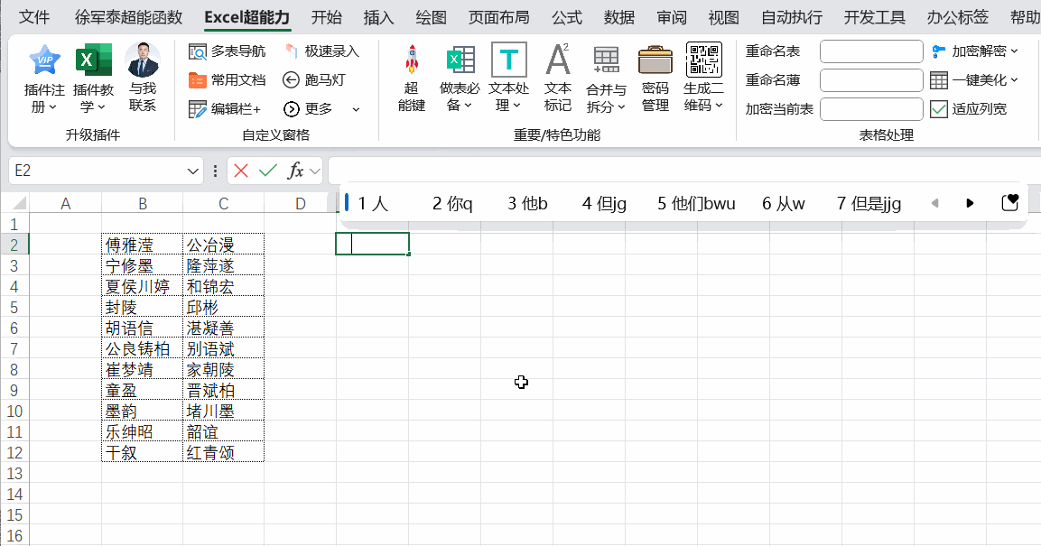The width and height of the screenshot is (1041, 546).
Task: Click the select-all corner triangle
Action: tap(20, 203)
